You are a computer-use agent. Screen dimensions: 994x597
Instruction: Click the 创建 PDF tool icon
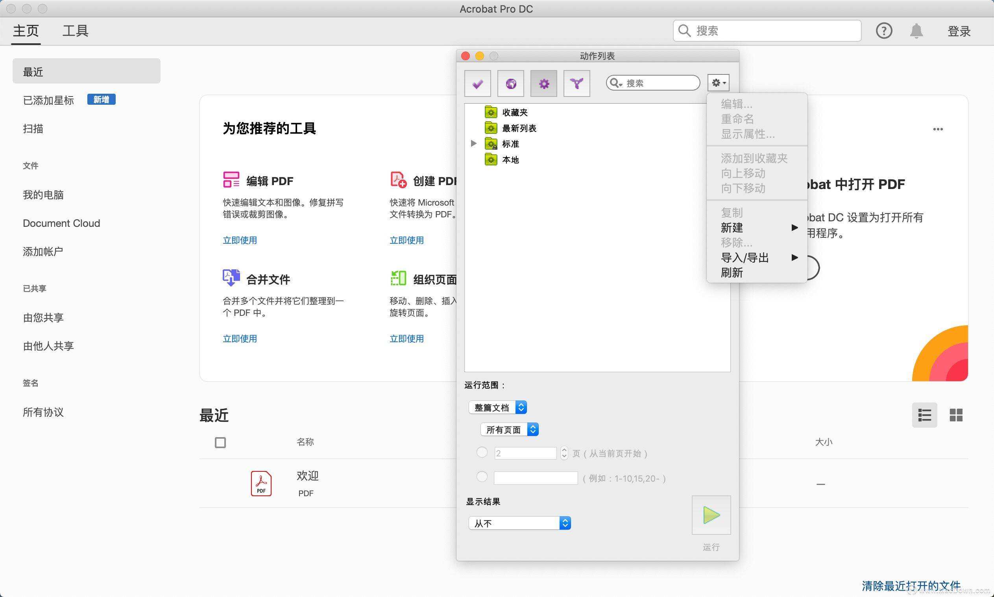pos(398,180)
